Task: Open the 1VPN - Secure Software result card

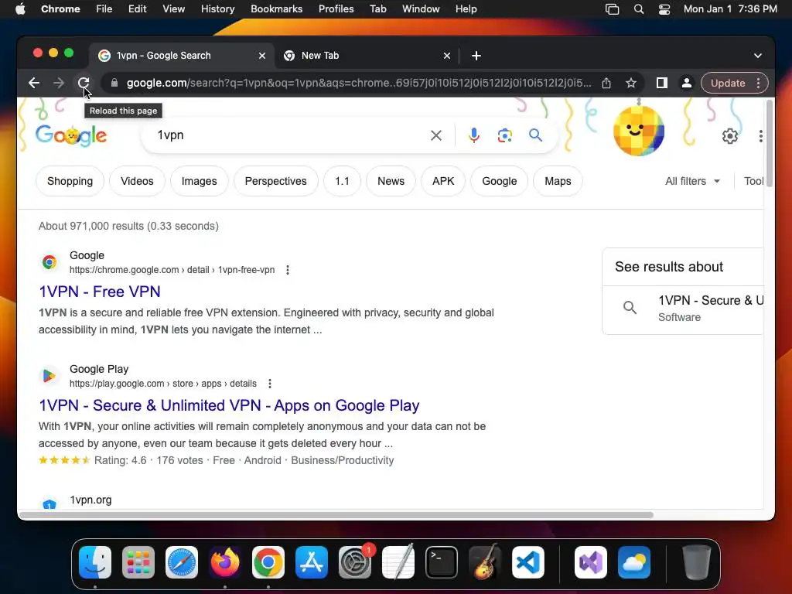Action: pos(683,308)
